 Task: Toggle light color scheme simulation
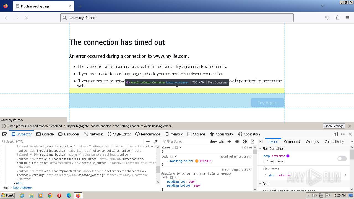(x=237, y=142)
